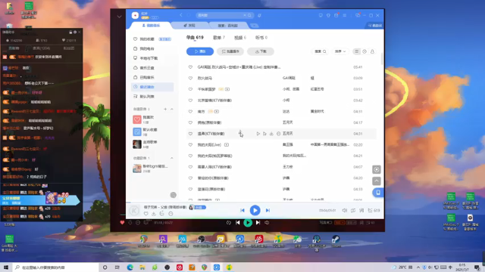Toggle the red heart in the background player bar

[122, 222]
